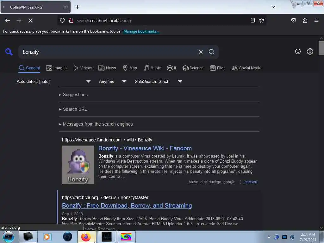Switch to the Map category
This screenshot has height=243, width=324.
tap(130, 68)
